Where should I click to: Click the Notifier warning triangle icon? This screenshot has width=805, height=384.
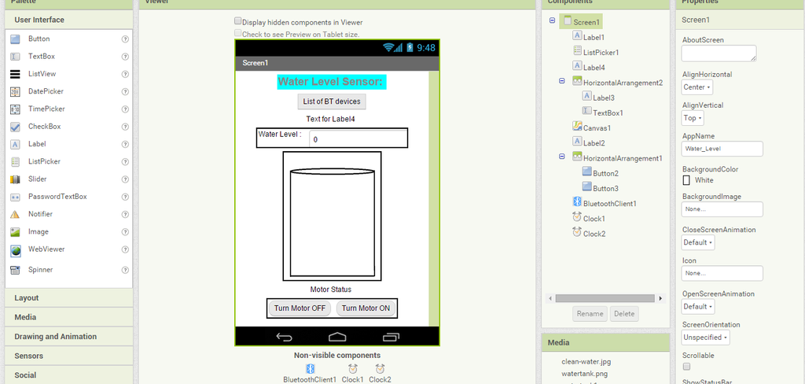[15, 214]
